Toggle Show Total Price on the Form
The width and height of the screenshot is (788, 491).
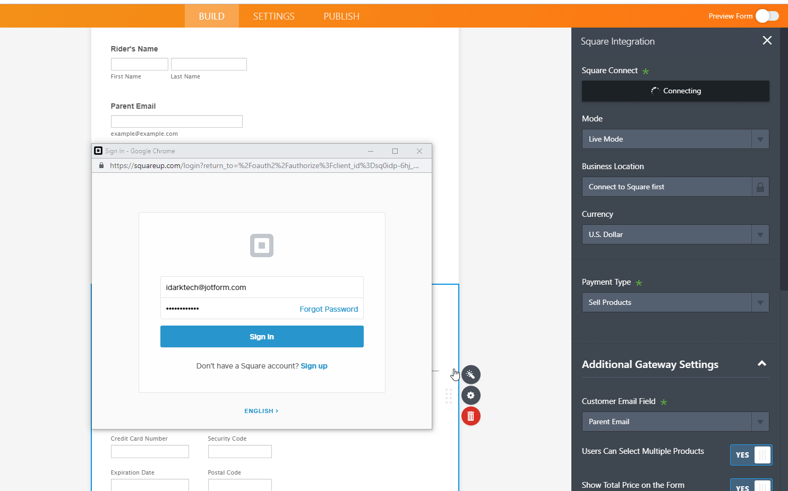click(751, 485)
